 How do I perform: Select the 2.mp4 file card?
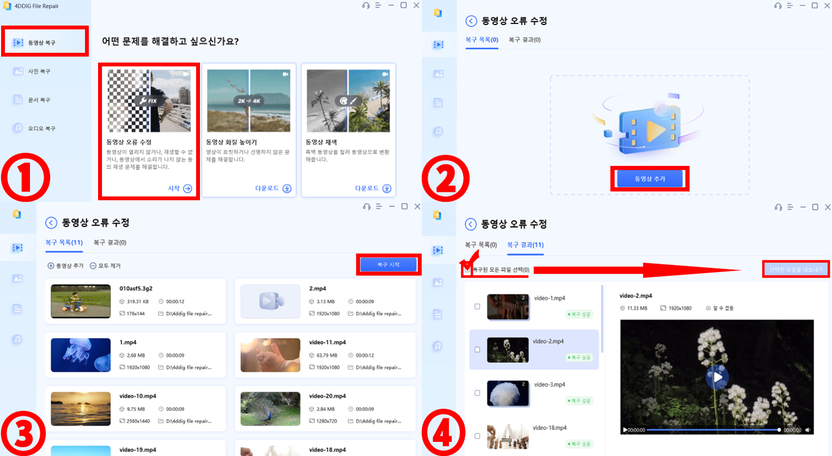click(x=325, y=301)
